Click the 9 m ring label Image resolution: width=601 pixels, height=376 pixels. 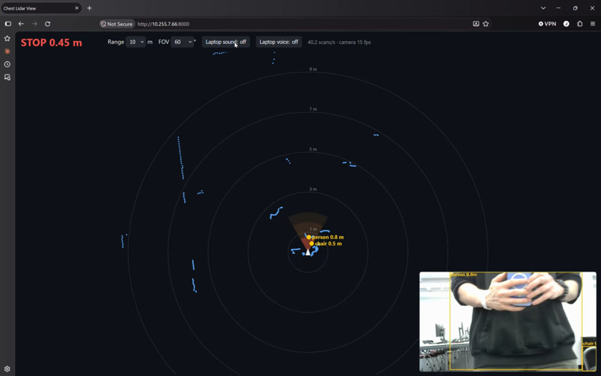(x=313, y=69)
